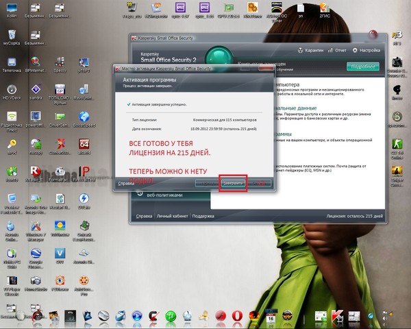Click the Завершить button in activation wizard
This screenshot has height=329, width=411.
pos(233,183)
